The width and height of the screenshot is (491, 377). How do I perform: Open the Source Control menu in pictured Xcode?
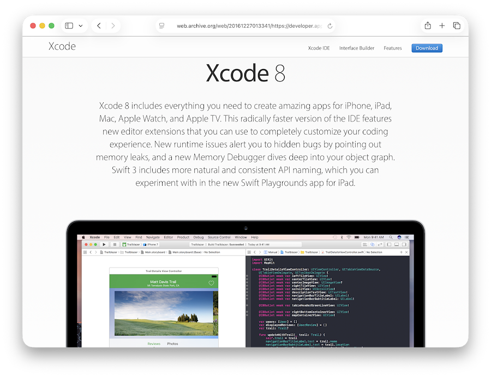(x=219, y=238)
